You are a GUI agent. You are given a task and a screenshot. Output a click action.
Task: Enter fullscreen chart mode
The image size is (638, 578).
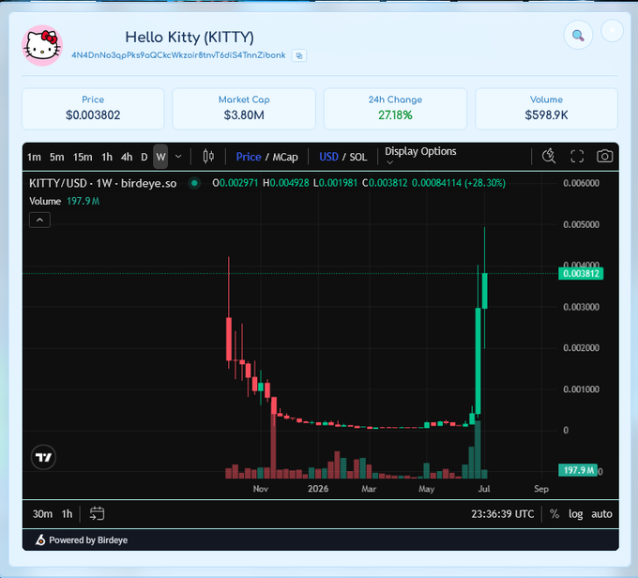(577, 157)
